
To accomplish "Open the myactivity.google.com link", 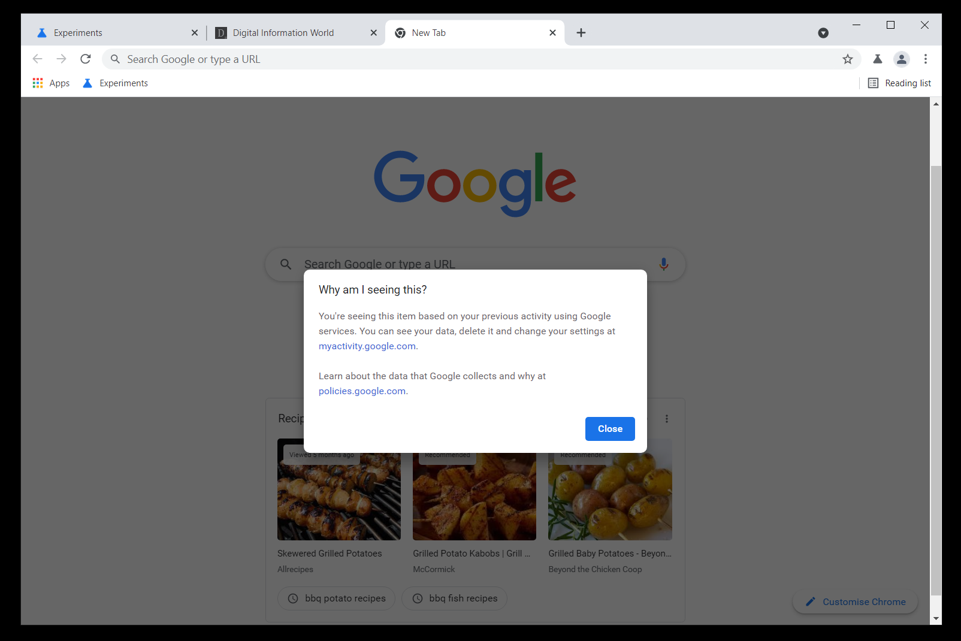I will 367,346.
